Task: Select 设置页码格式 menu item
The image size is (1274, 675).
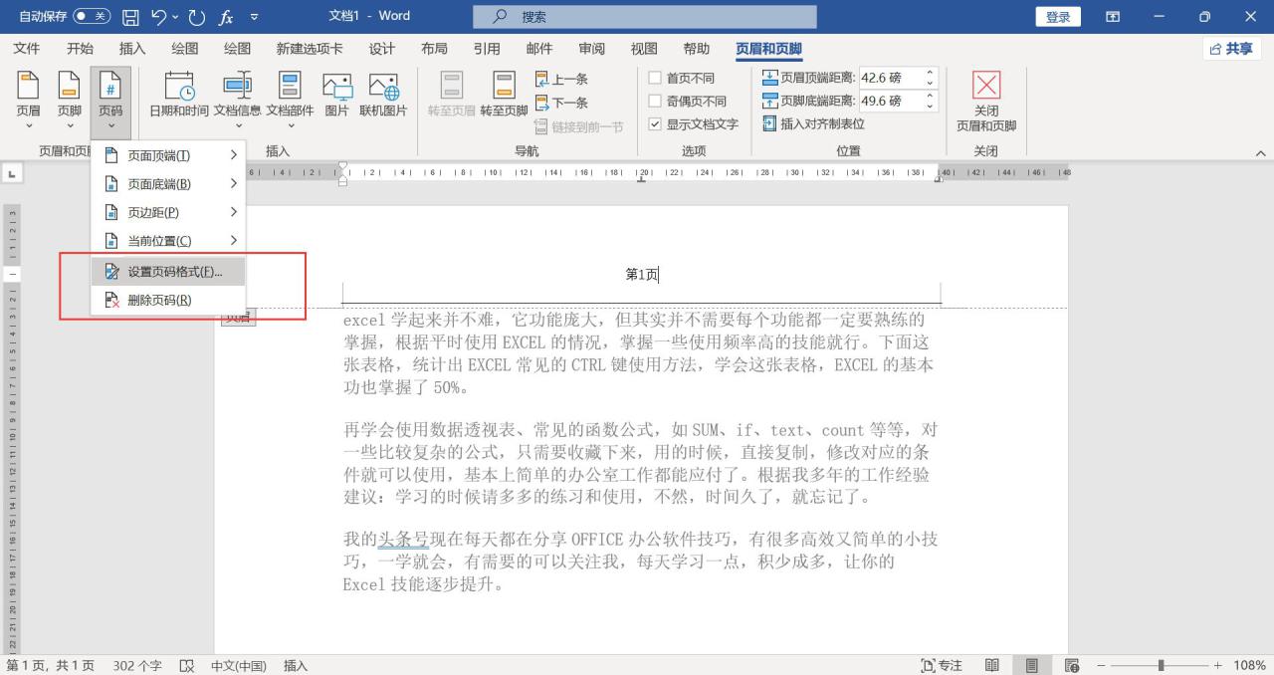Action: (x=168, y=272)
